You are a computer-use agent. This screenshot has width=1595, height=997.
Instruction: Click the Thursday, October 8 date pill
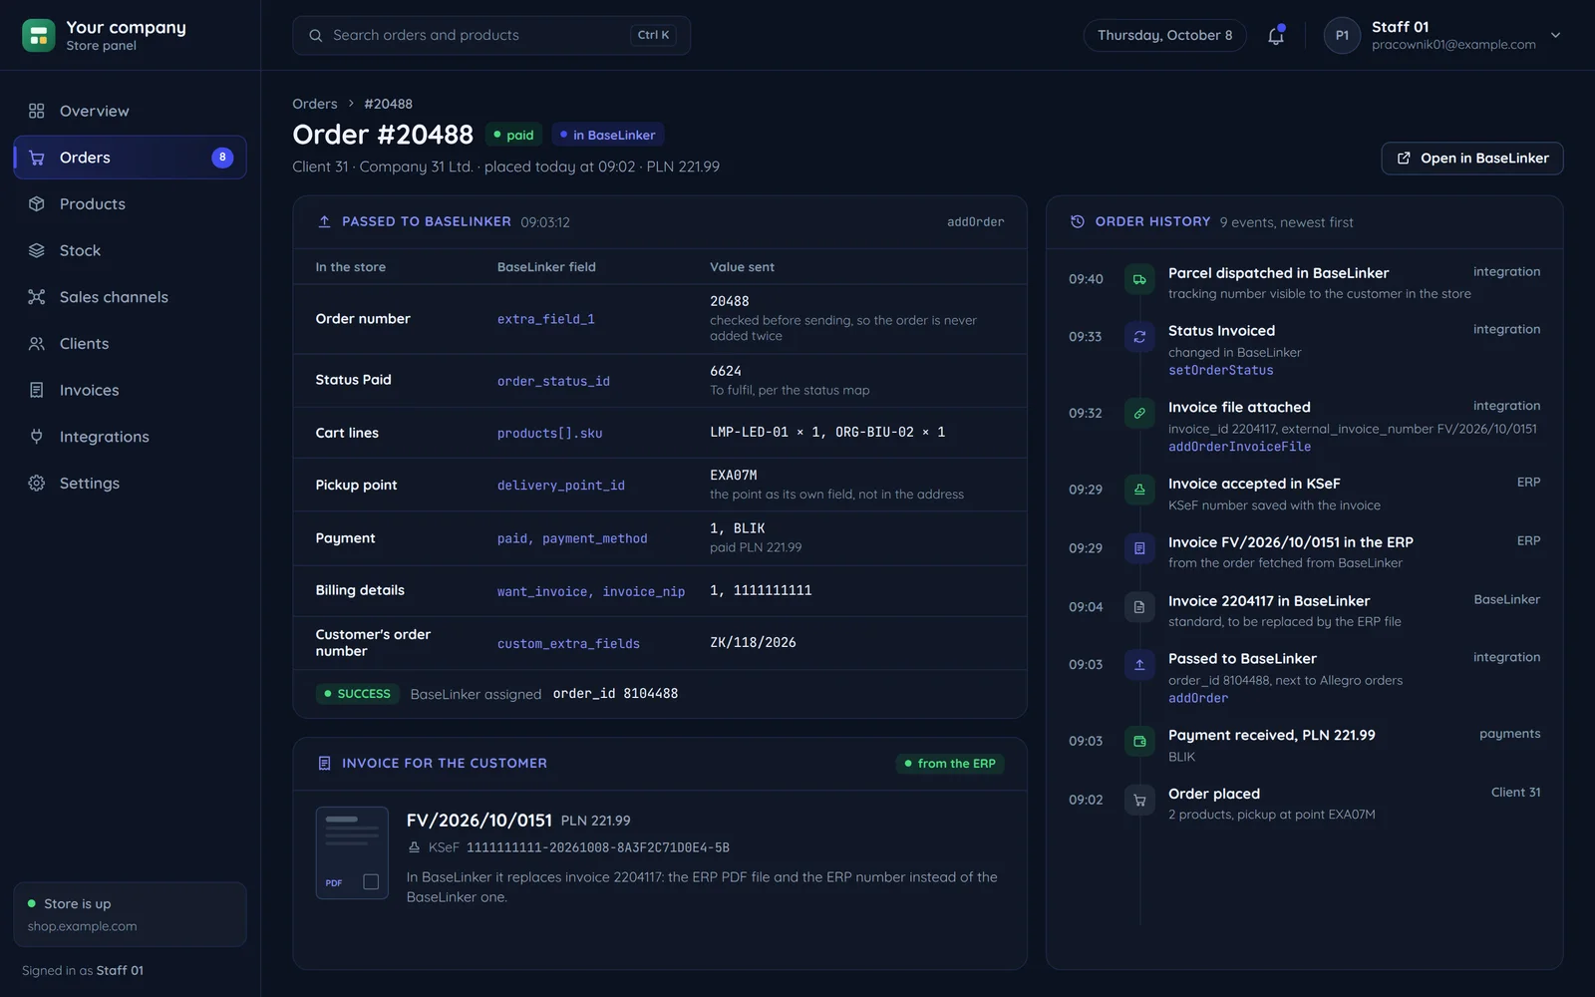click(x=1164, y=36)
